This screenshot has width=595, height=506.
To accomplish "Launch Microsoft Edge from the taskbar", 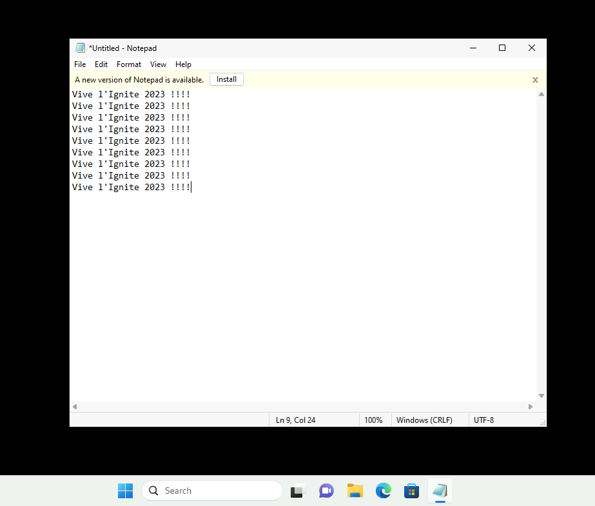I will (384, 491).
